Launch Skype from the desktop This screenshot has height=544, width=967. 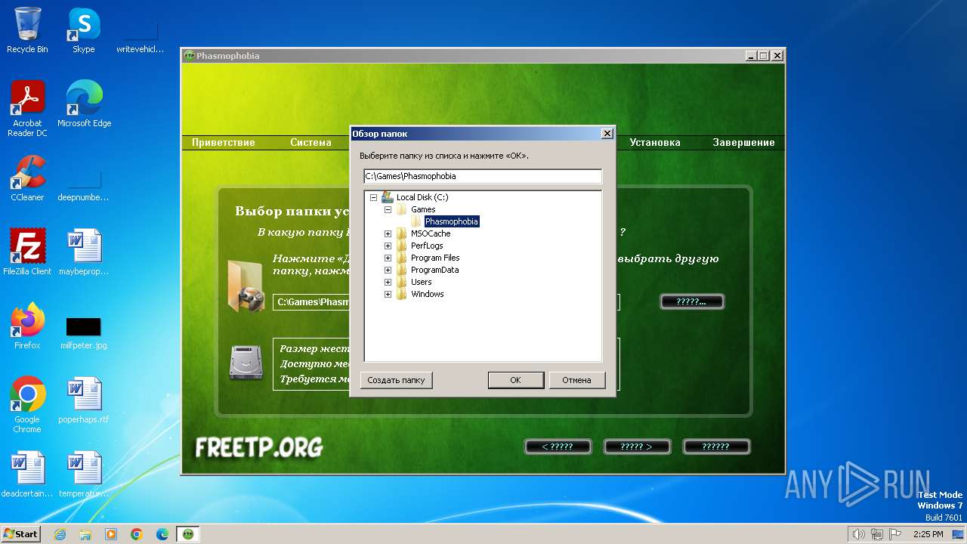[84, 30]
